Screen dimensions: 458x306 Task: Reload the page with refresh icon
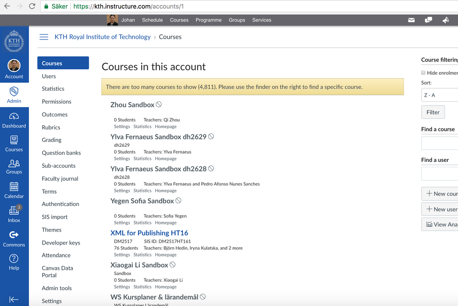(32, 6)
